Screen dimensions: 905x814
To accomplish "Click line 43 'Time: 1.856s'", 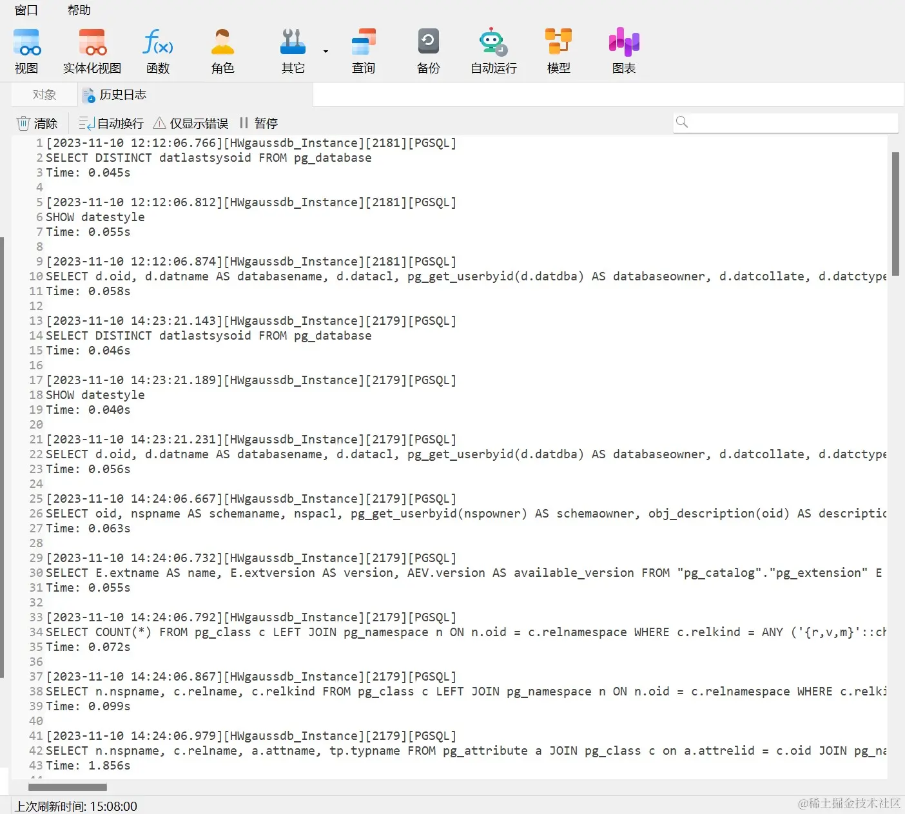I will (x=88, y=766).
